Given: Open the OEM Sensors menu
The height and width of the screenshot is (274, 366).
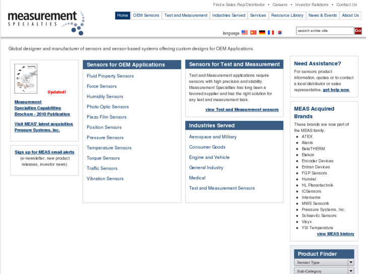Looking at the screenshot, I should click(x=146, y=16).
